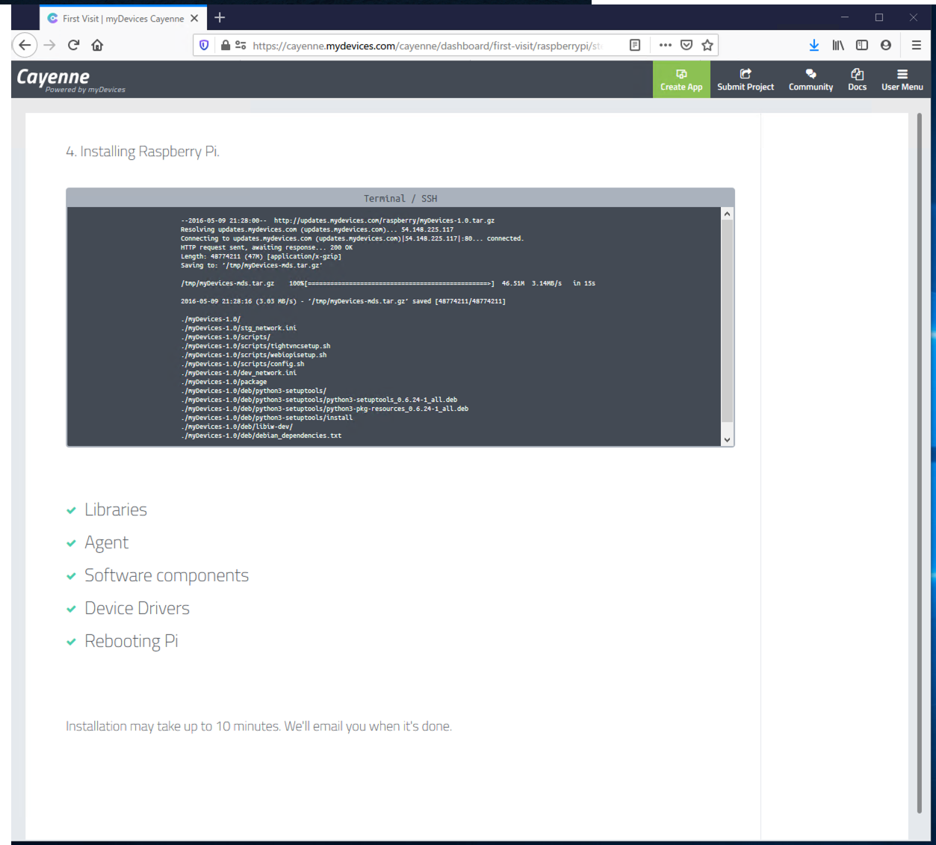Maximize the browser window

click(879, 17)
